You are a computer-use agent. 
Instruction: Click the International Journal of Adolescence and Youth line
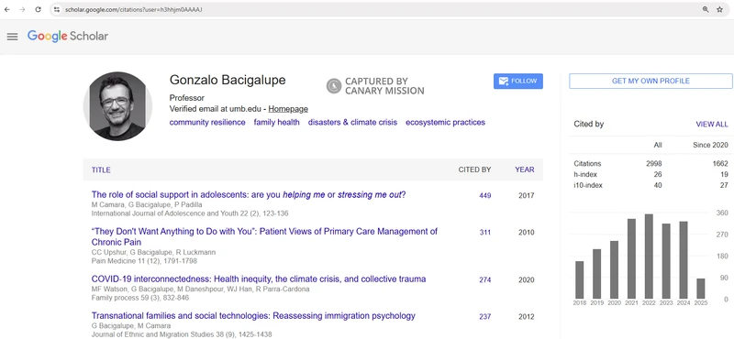(190, 213)
